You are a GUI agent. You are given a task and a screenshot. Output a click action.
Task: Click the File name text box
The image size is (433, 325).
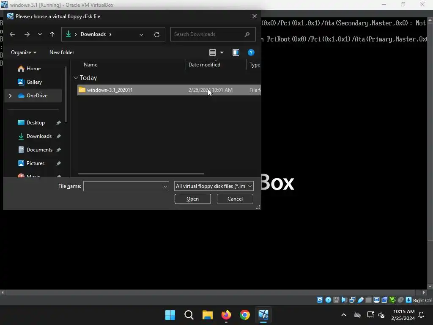click(x=123, y=186)
